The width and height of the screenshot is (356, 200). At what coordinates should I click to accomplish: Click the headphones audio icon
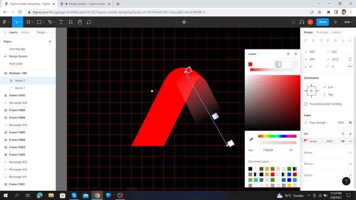point(301,22)
